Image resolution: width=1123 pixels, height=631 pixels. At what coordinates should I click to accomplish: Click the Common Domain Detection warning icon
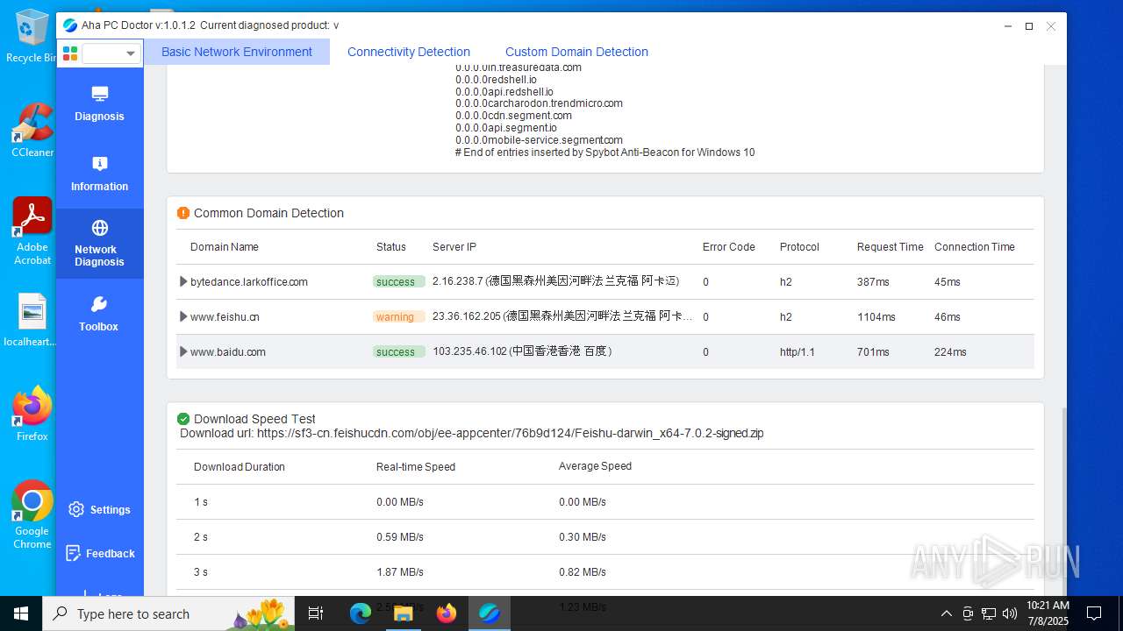pos(183,213)
